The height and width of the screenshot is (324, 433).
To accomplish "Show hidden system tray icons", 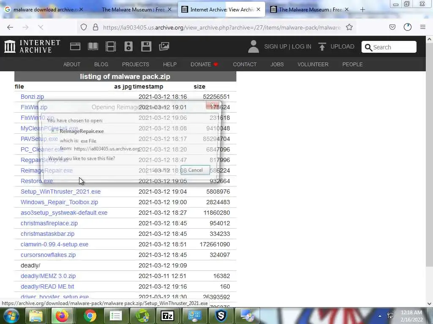I will (380, 316).
